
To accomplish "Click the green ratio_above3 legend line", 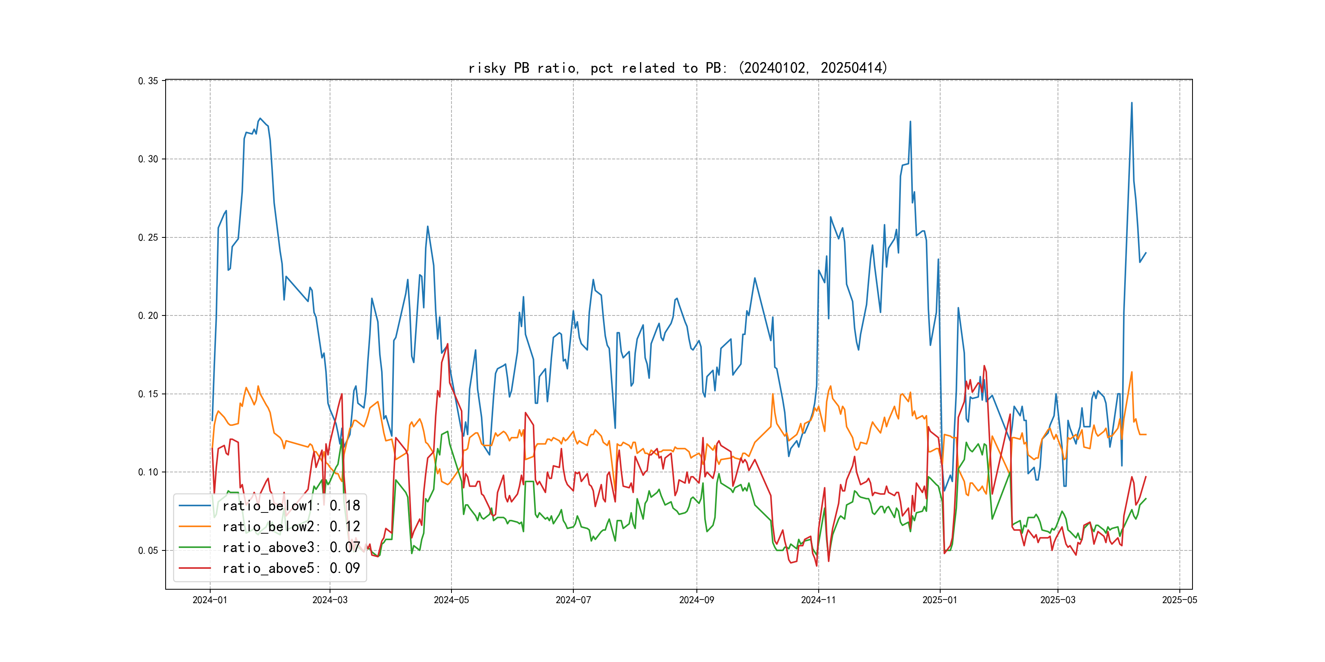I will coord(194,548).
